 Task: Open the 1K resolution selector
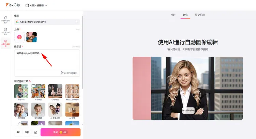pos(18,132)
